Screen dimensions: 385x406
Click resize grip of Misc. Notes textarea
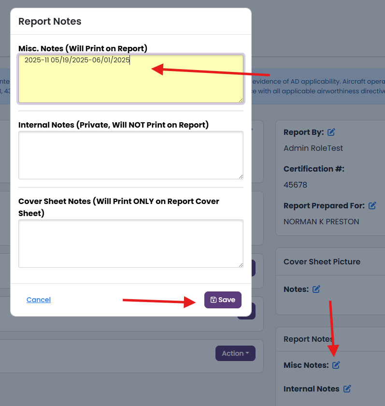click(x=241, y=100)
